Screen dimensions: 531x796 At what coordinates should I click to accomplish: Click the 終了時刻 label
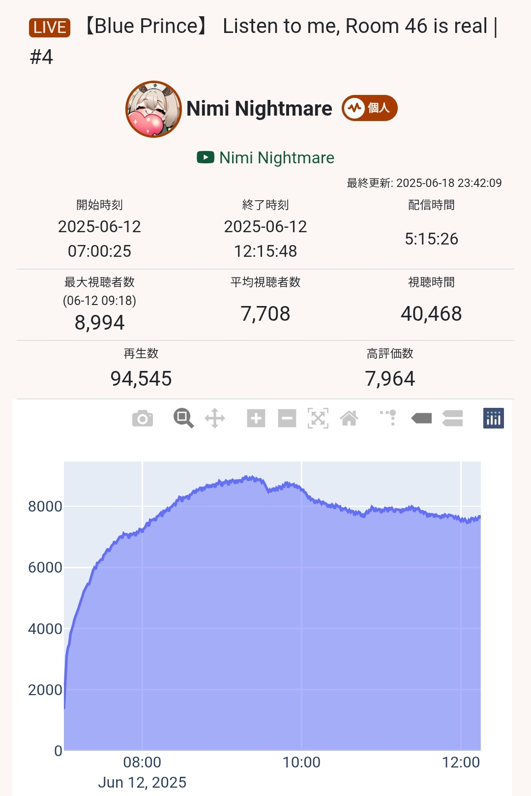pyautogui.click(x=265, y=205)
